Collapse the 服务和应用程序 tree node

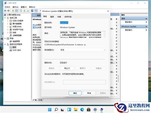[x=5, y=44]
